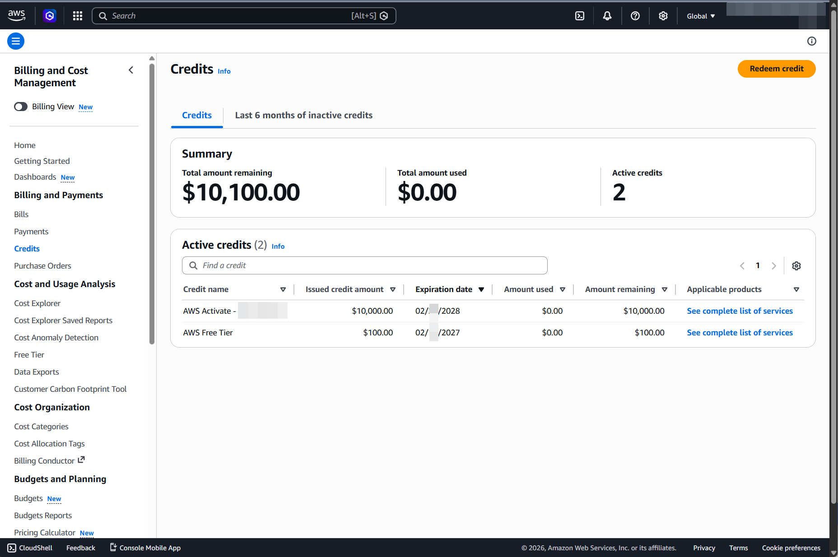Open Budgets Reports in the sidebar

(x=43, y=515)
